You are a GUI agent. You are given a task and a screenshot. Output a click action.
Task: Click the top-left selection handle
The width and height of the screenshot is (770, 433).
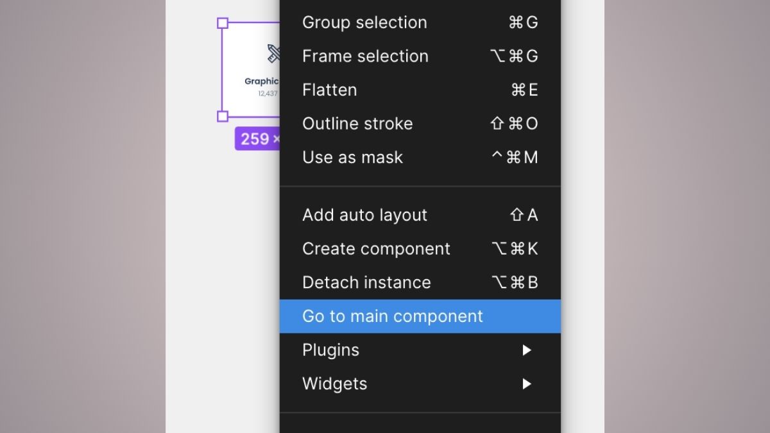click(x=223, y=23)
